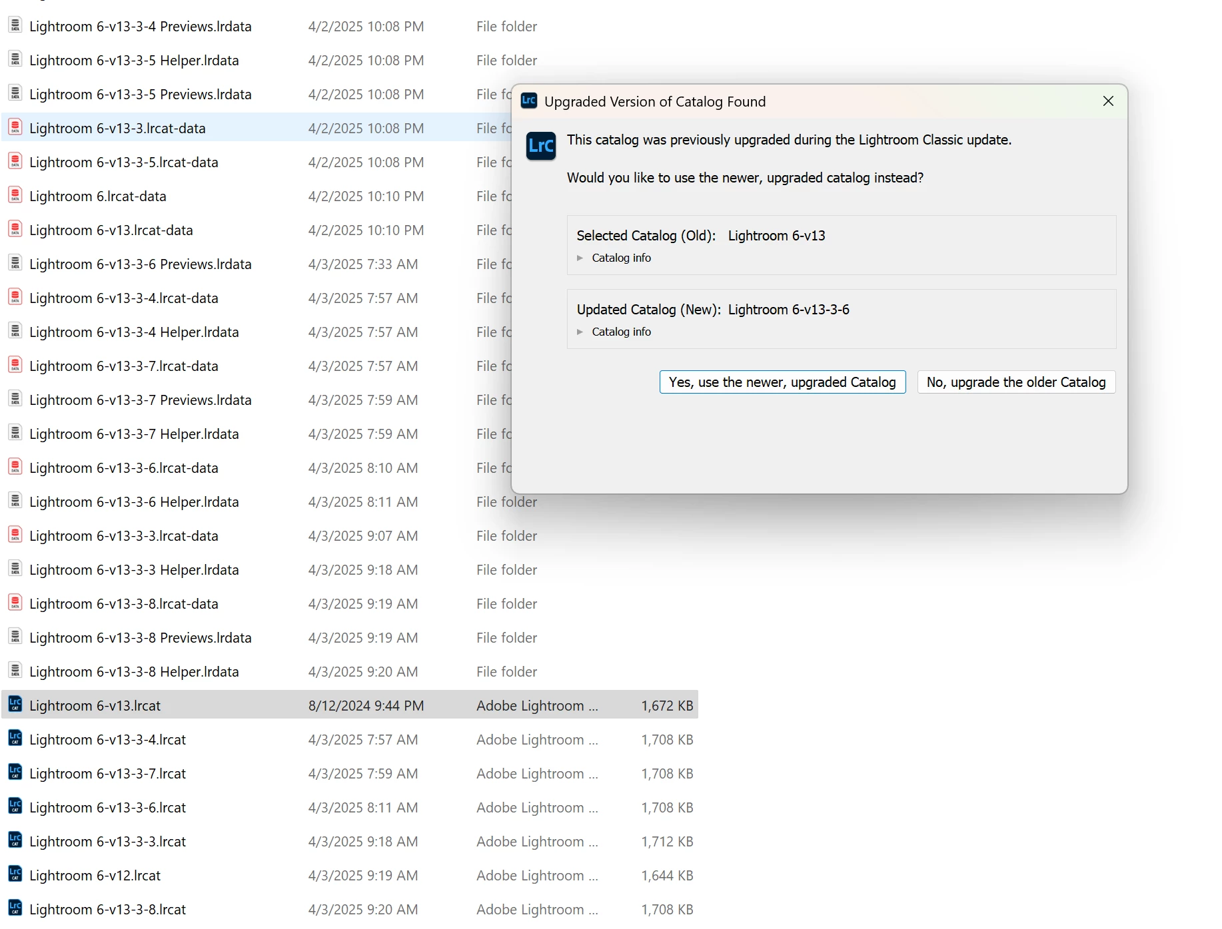
Task: Click icon of Lightroom 6-v13-3-8 Previews.lrdata
Action: tap(15, 637)
